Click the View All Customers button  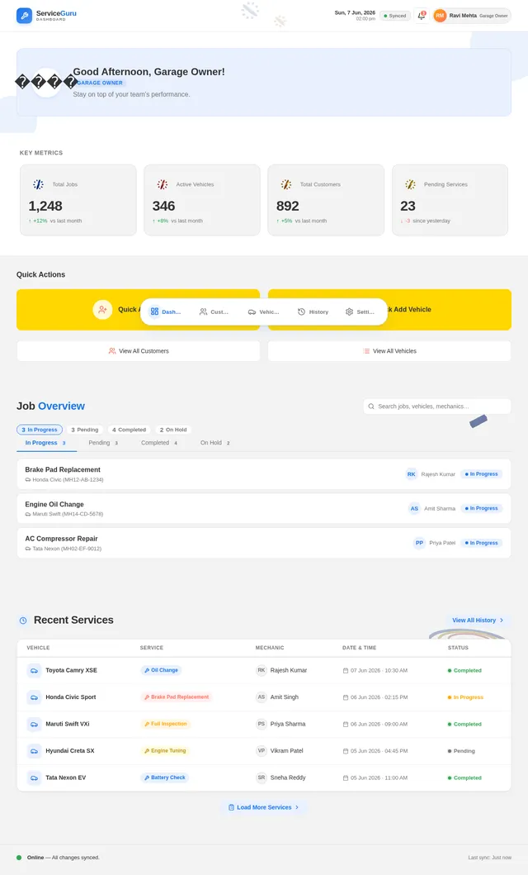[x=138, y=351]
